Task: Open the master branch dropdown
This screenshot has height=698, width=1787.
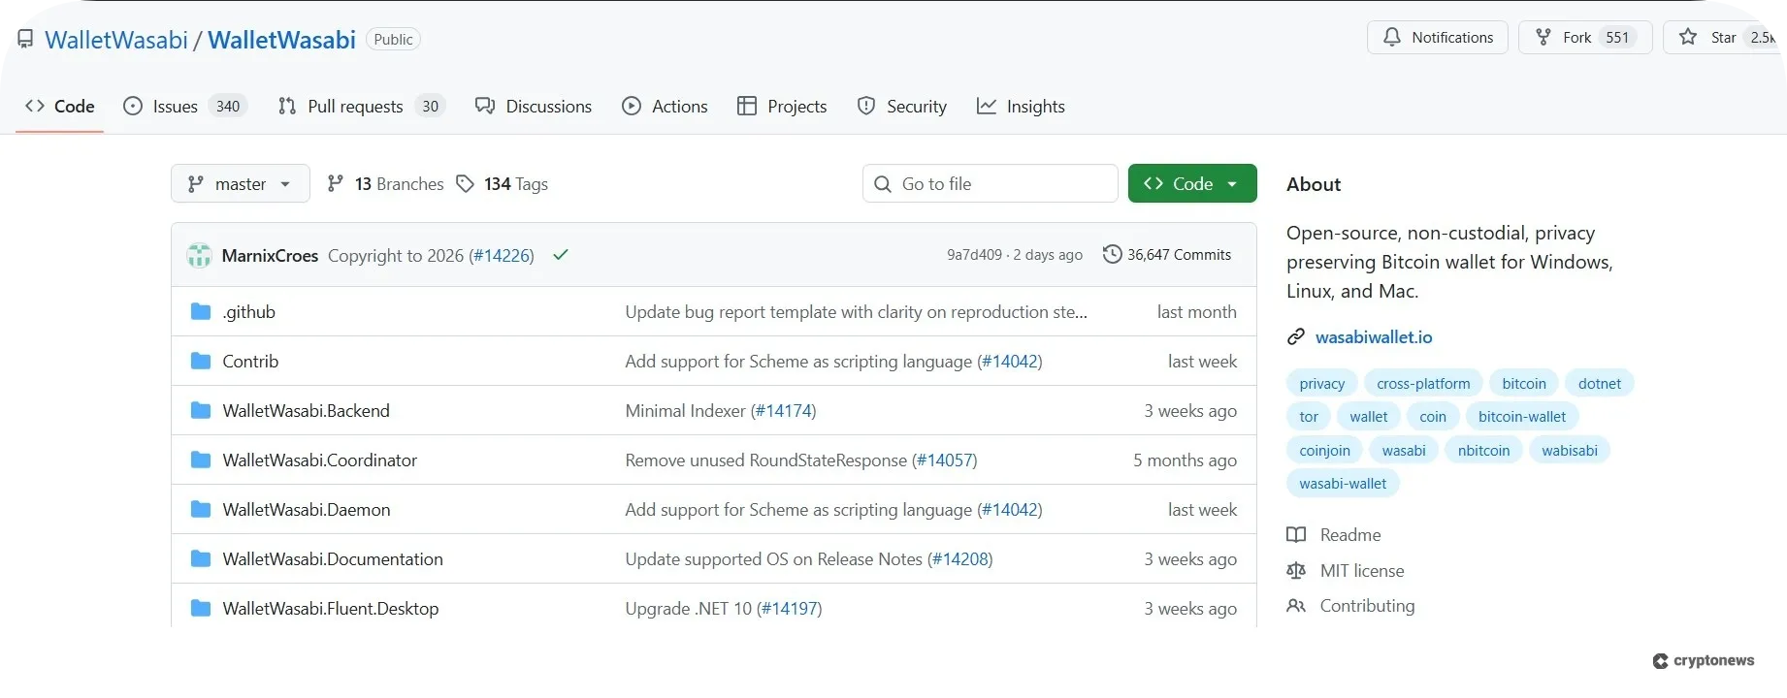Action: tap(241, 183)
